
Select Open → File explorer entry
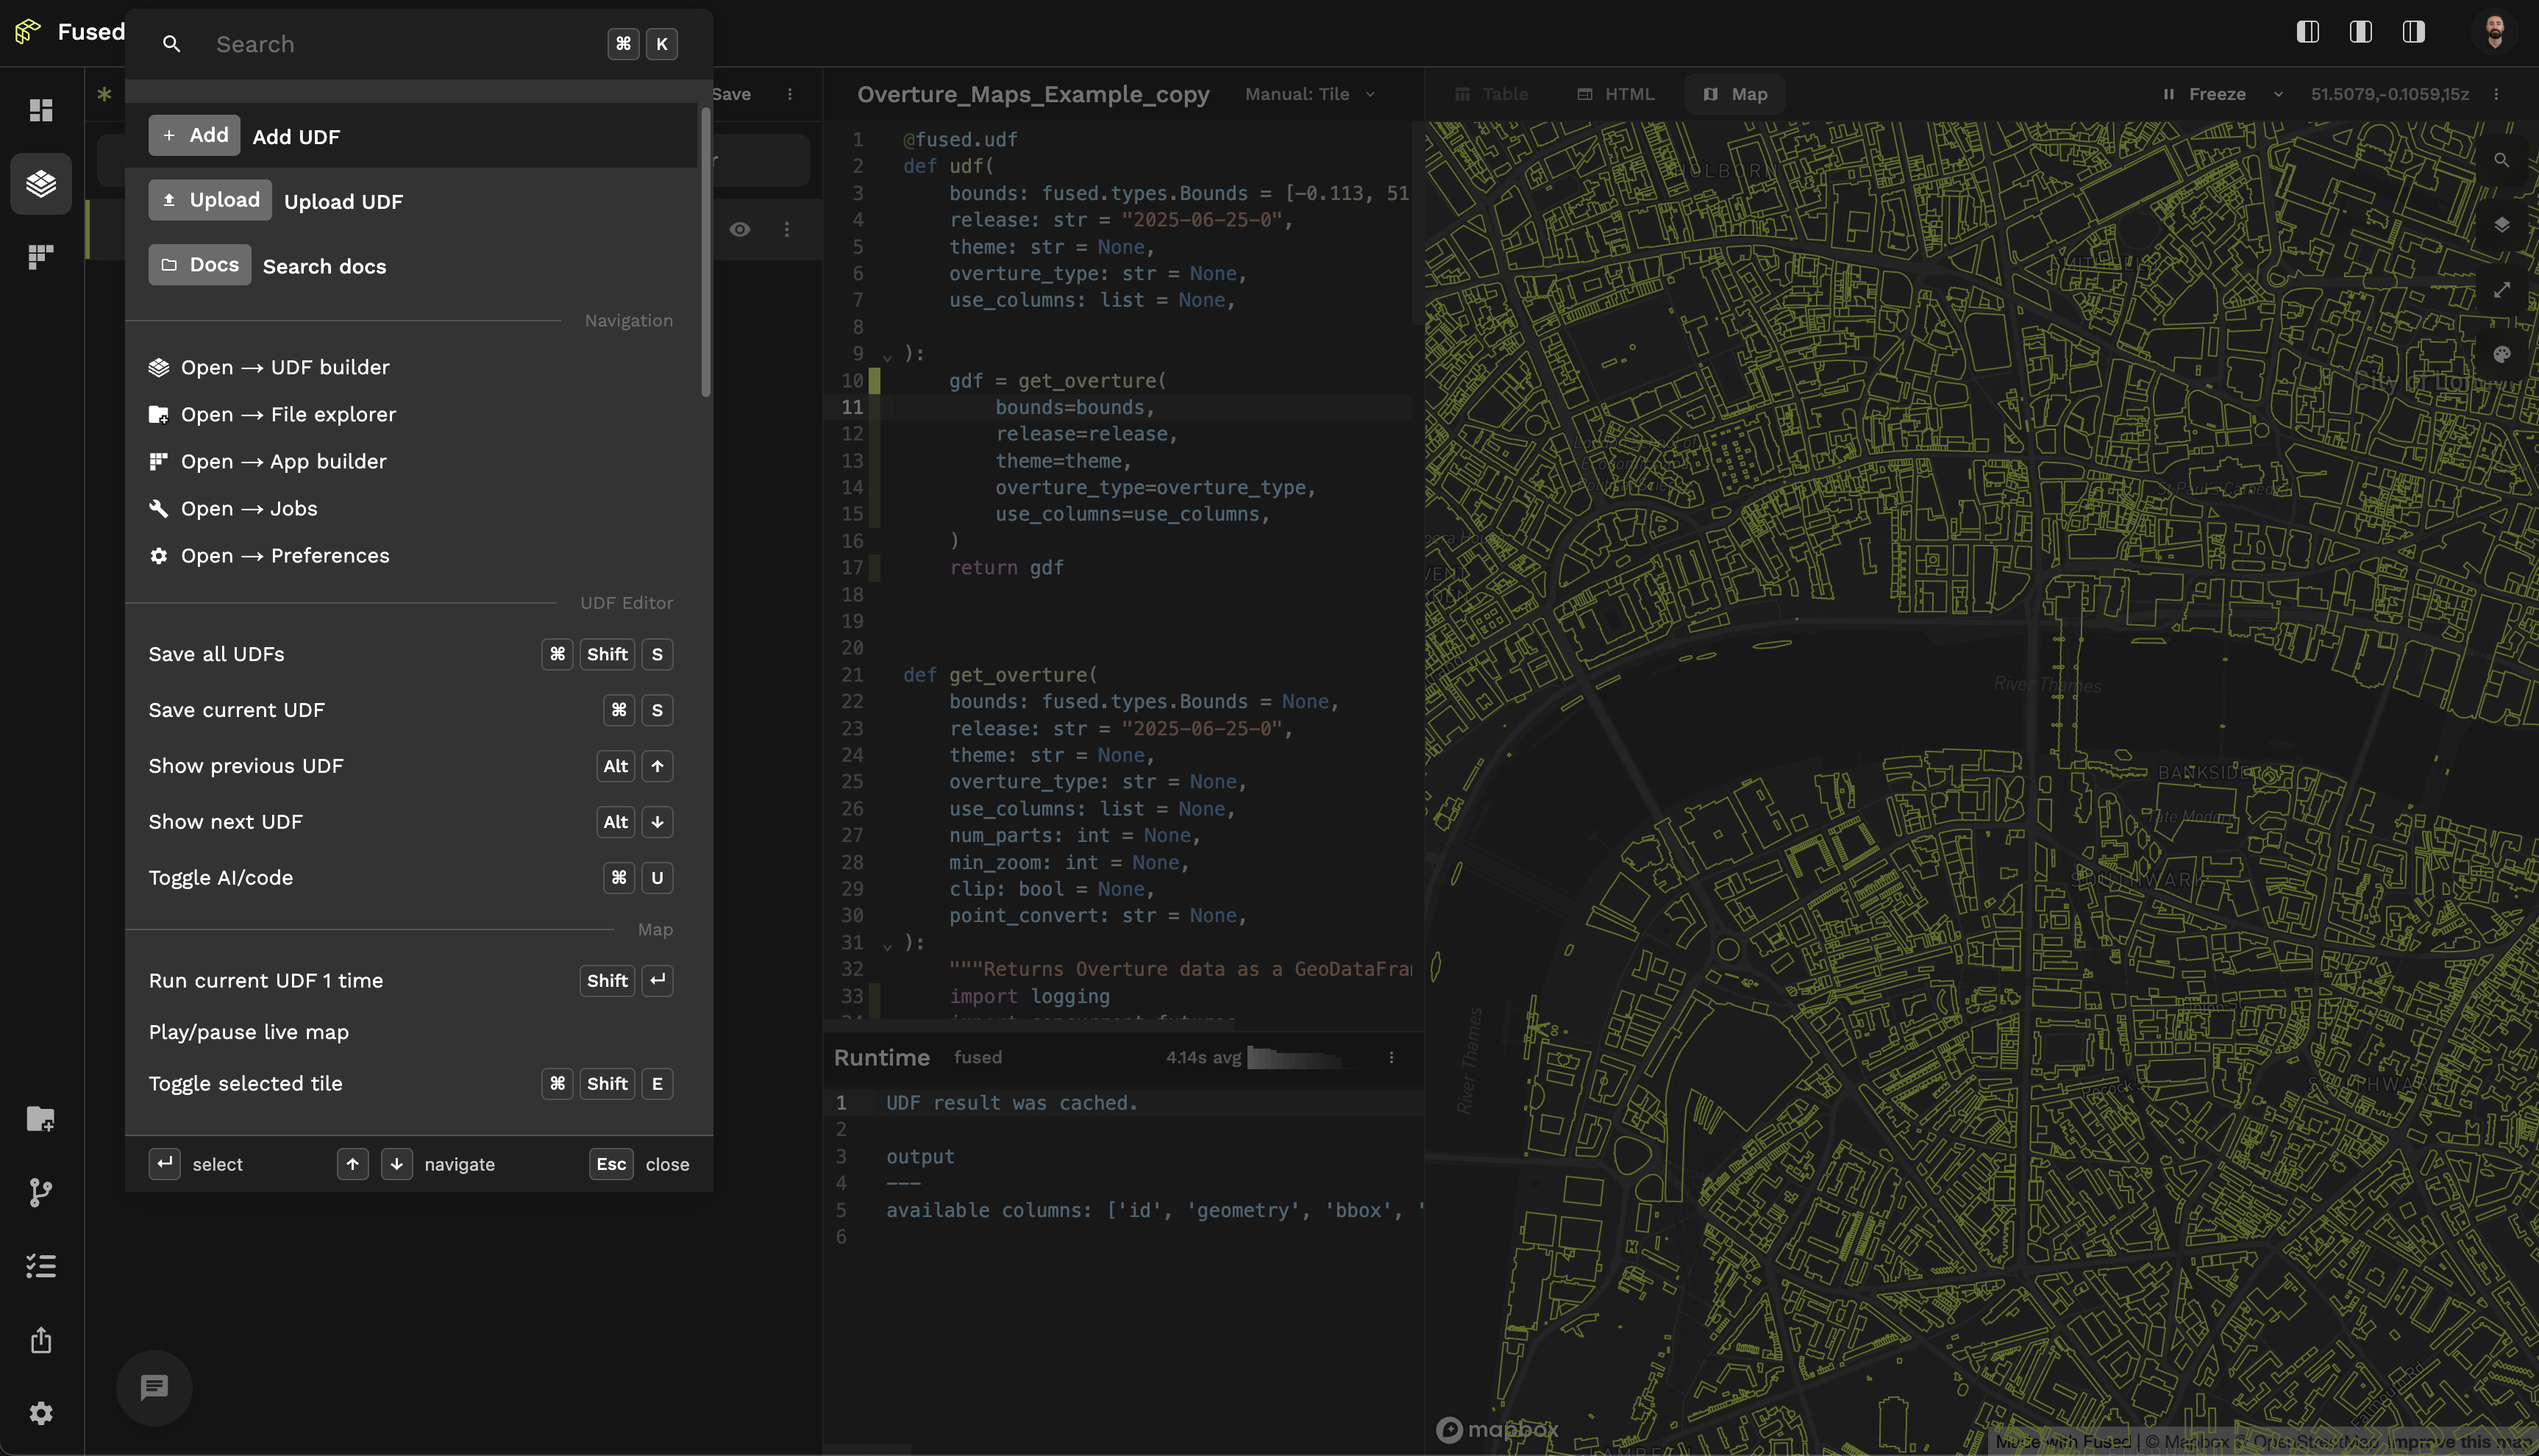288,414
